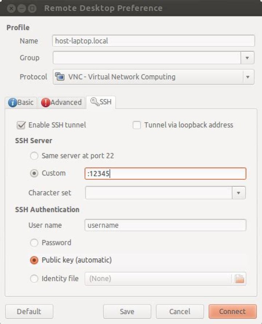Click the red warning icon on Advanced tab
The width and height of the screenshot is (262, 324).
(45, 103)
